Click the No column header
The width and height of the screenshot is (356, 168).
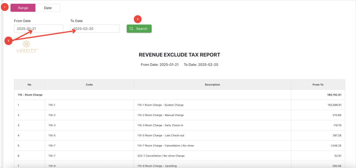click(29, 85)
